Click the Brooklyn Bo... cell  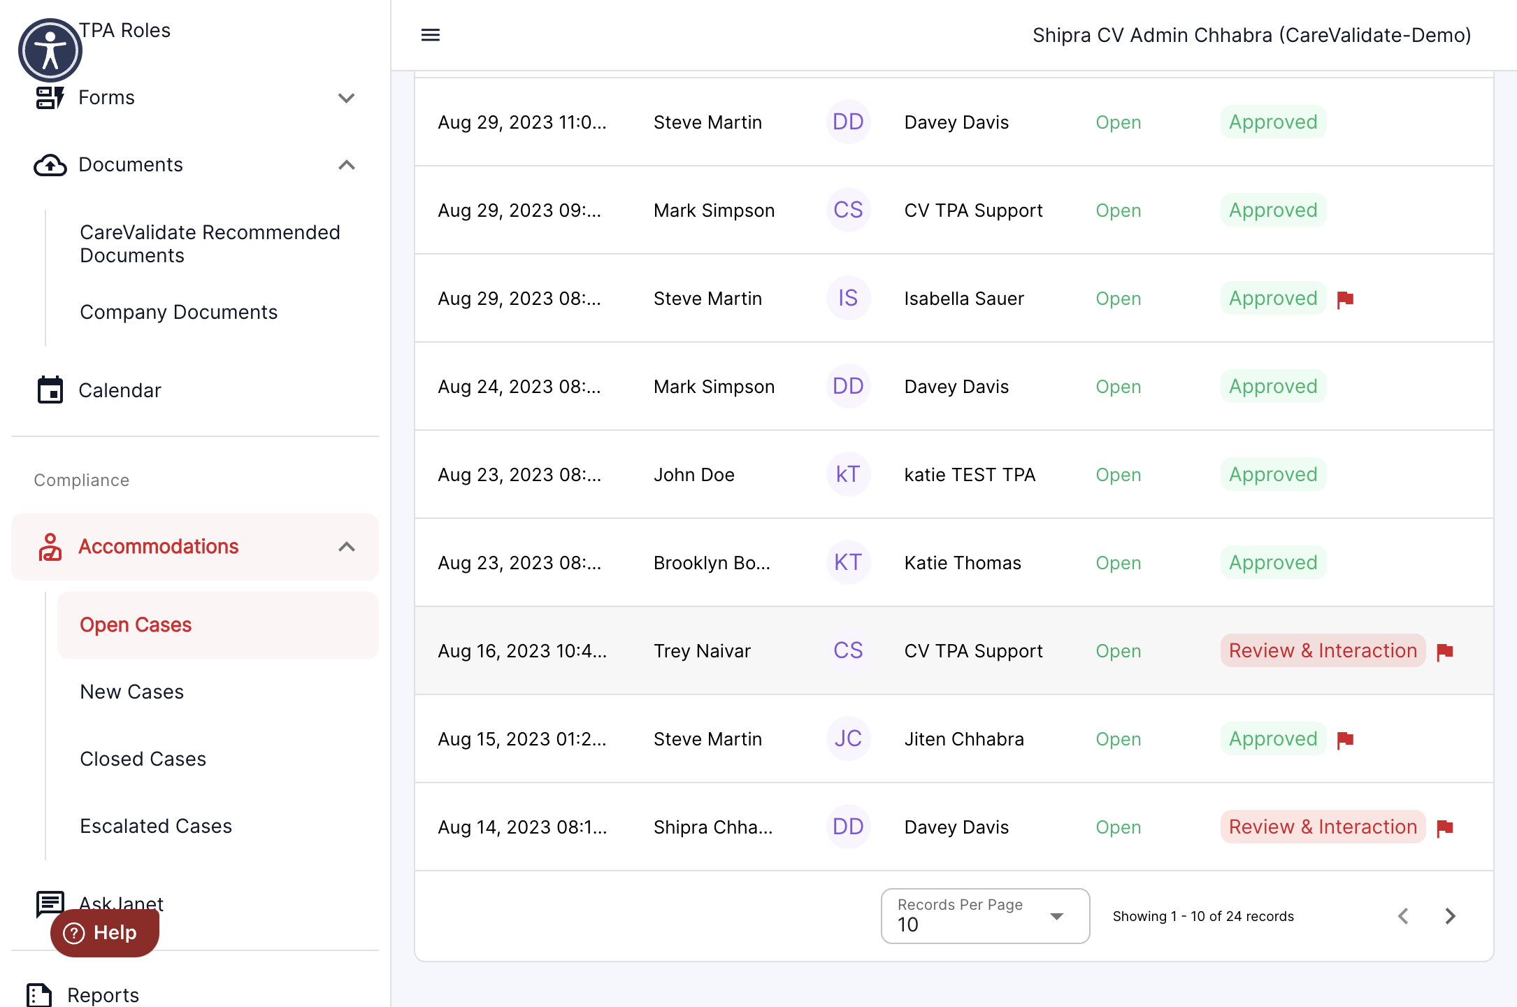[x=712, y=563]
